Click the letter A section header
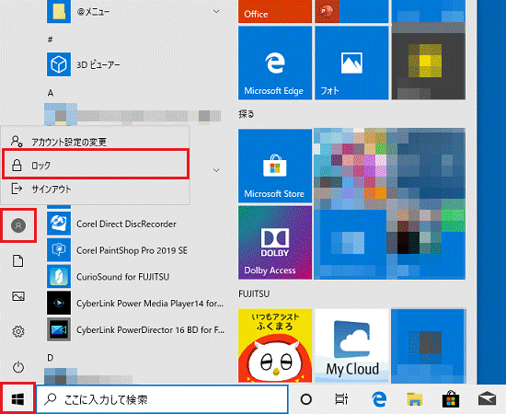This screenshot has width=506, height=414. point(51,93)
